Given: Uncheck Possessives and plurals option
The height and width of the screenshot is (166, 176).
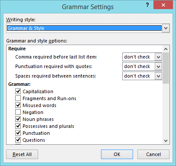Looking at the screenshot, I should [x=18, y=126].
